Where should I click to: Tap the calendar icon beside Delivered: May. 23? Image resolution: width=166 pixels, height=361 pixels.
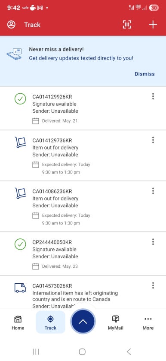[36, 266]
